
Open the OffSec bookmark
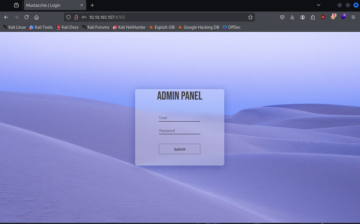232,27
